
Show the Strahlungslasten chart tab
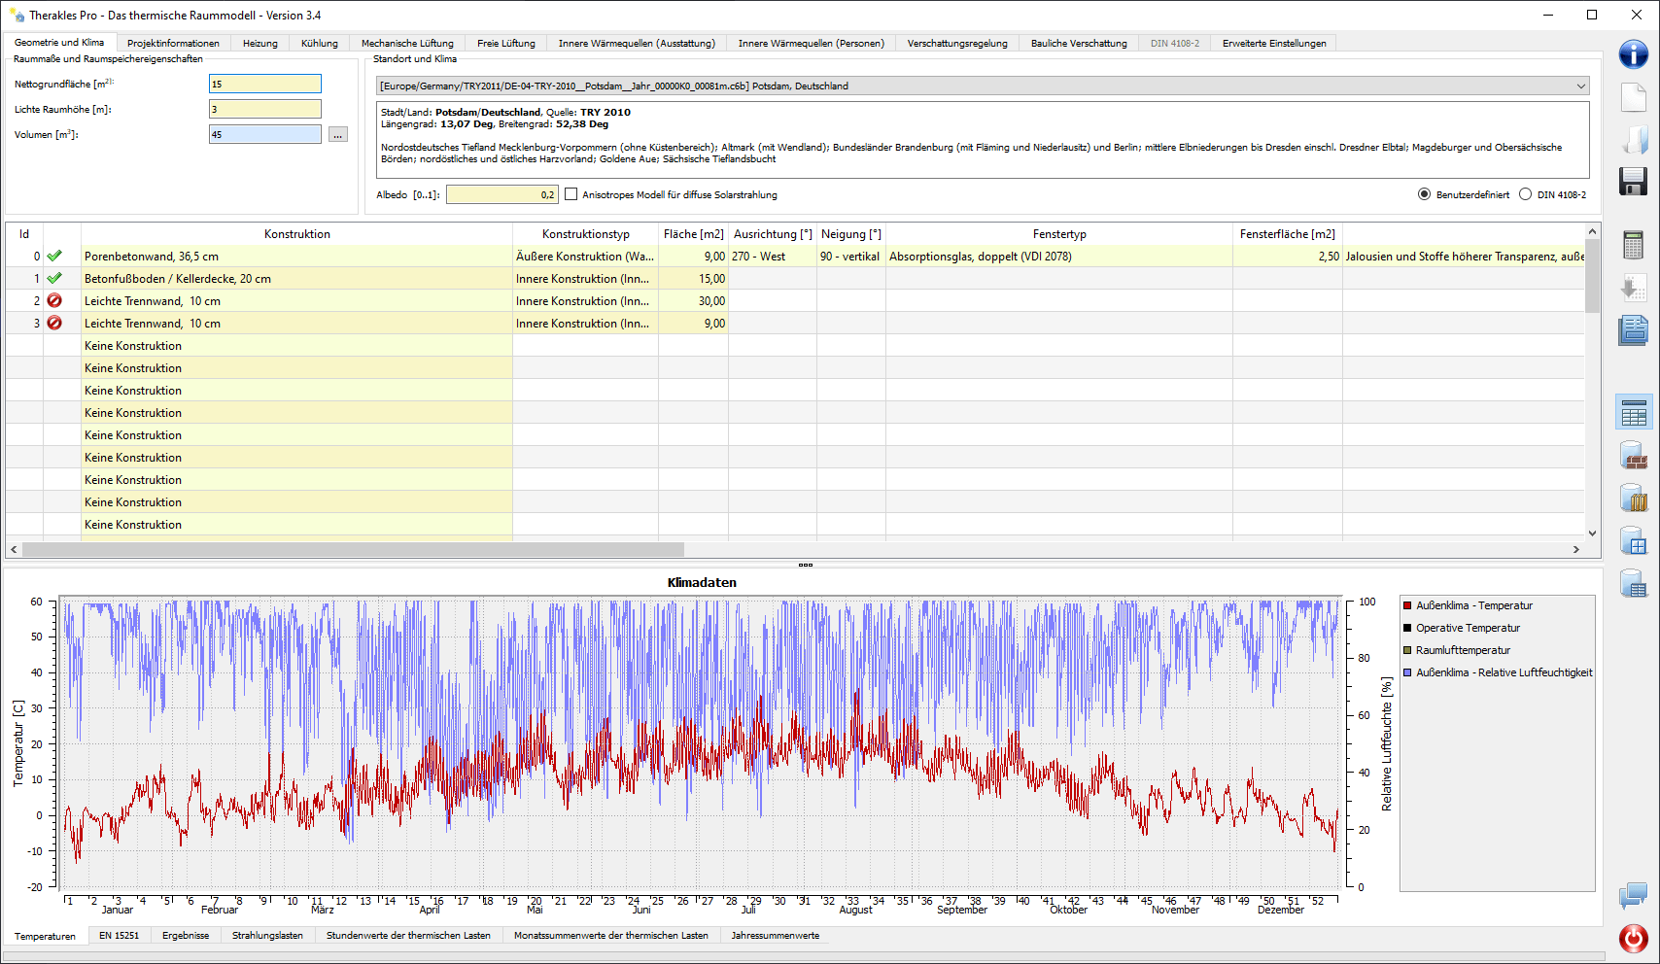point(267,936)
